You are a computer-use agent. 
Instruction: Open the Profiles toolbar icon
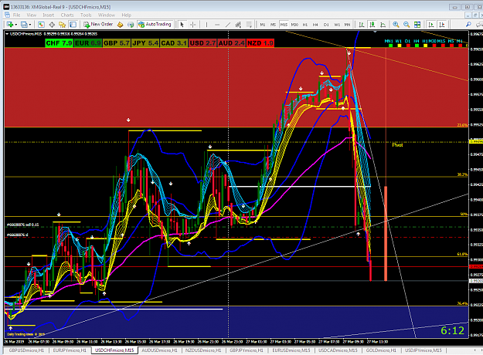coord(24,24)
